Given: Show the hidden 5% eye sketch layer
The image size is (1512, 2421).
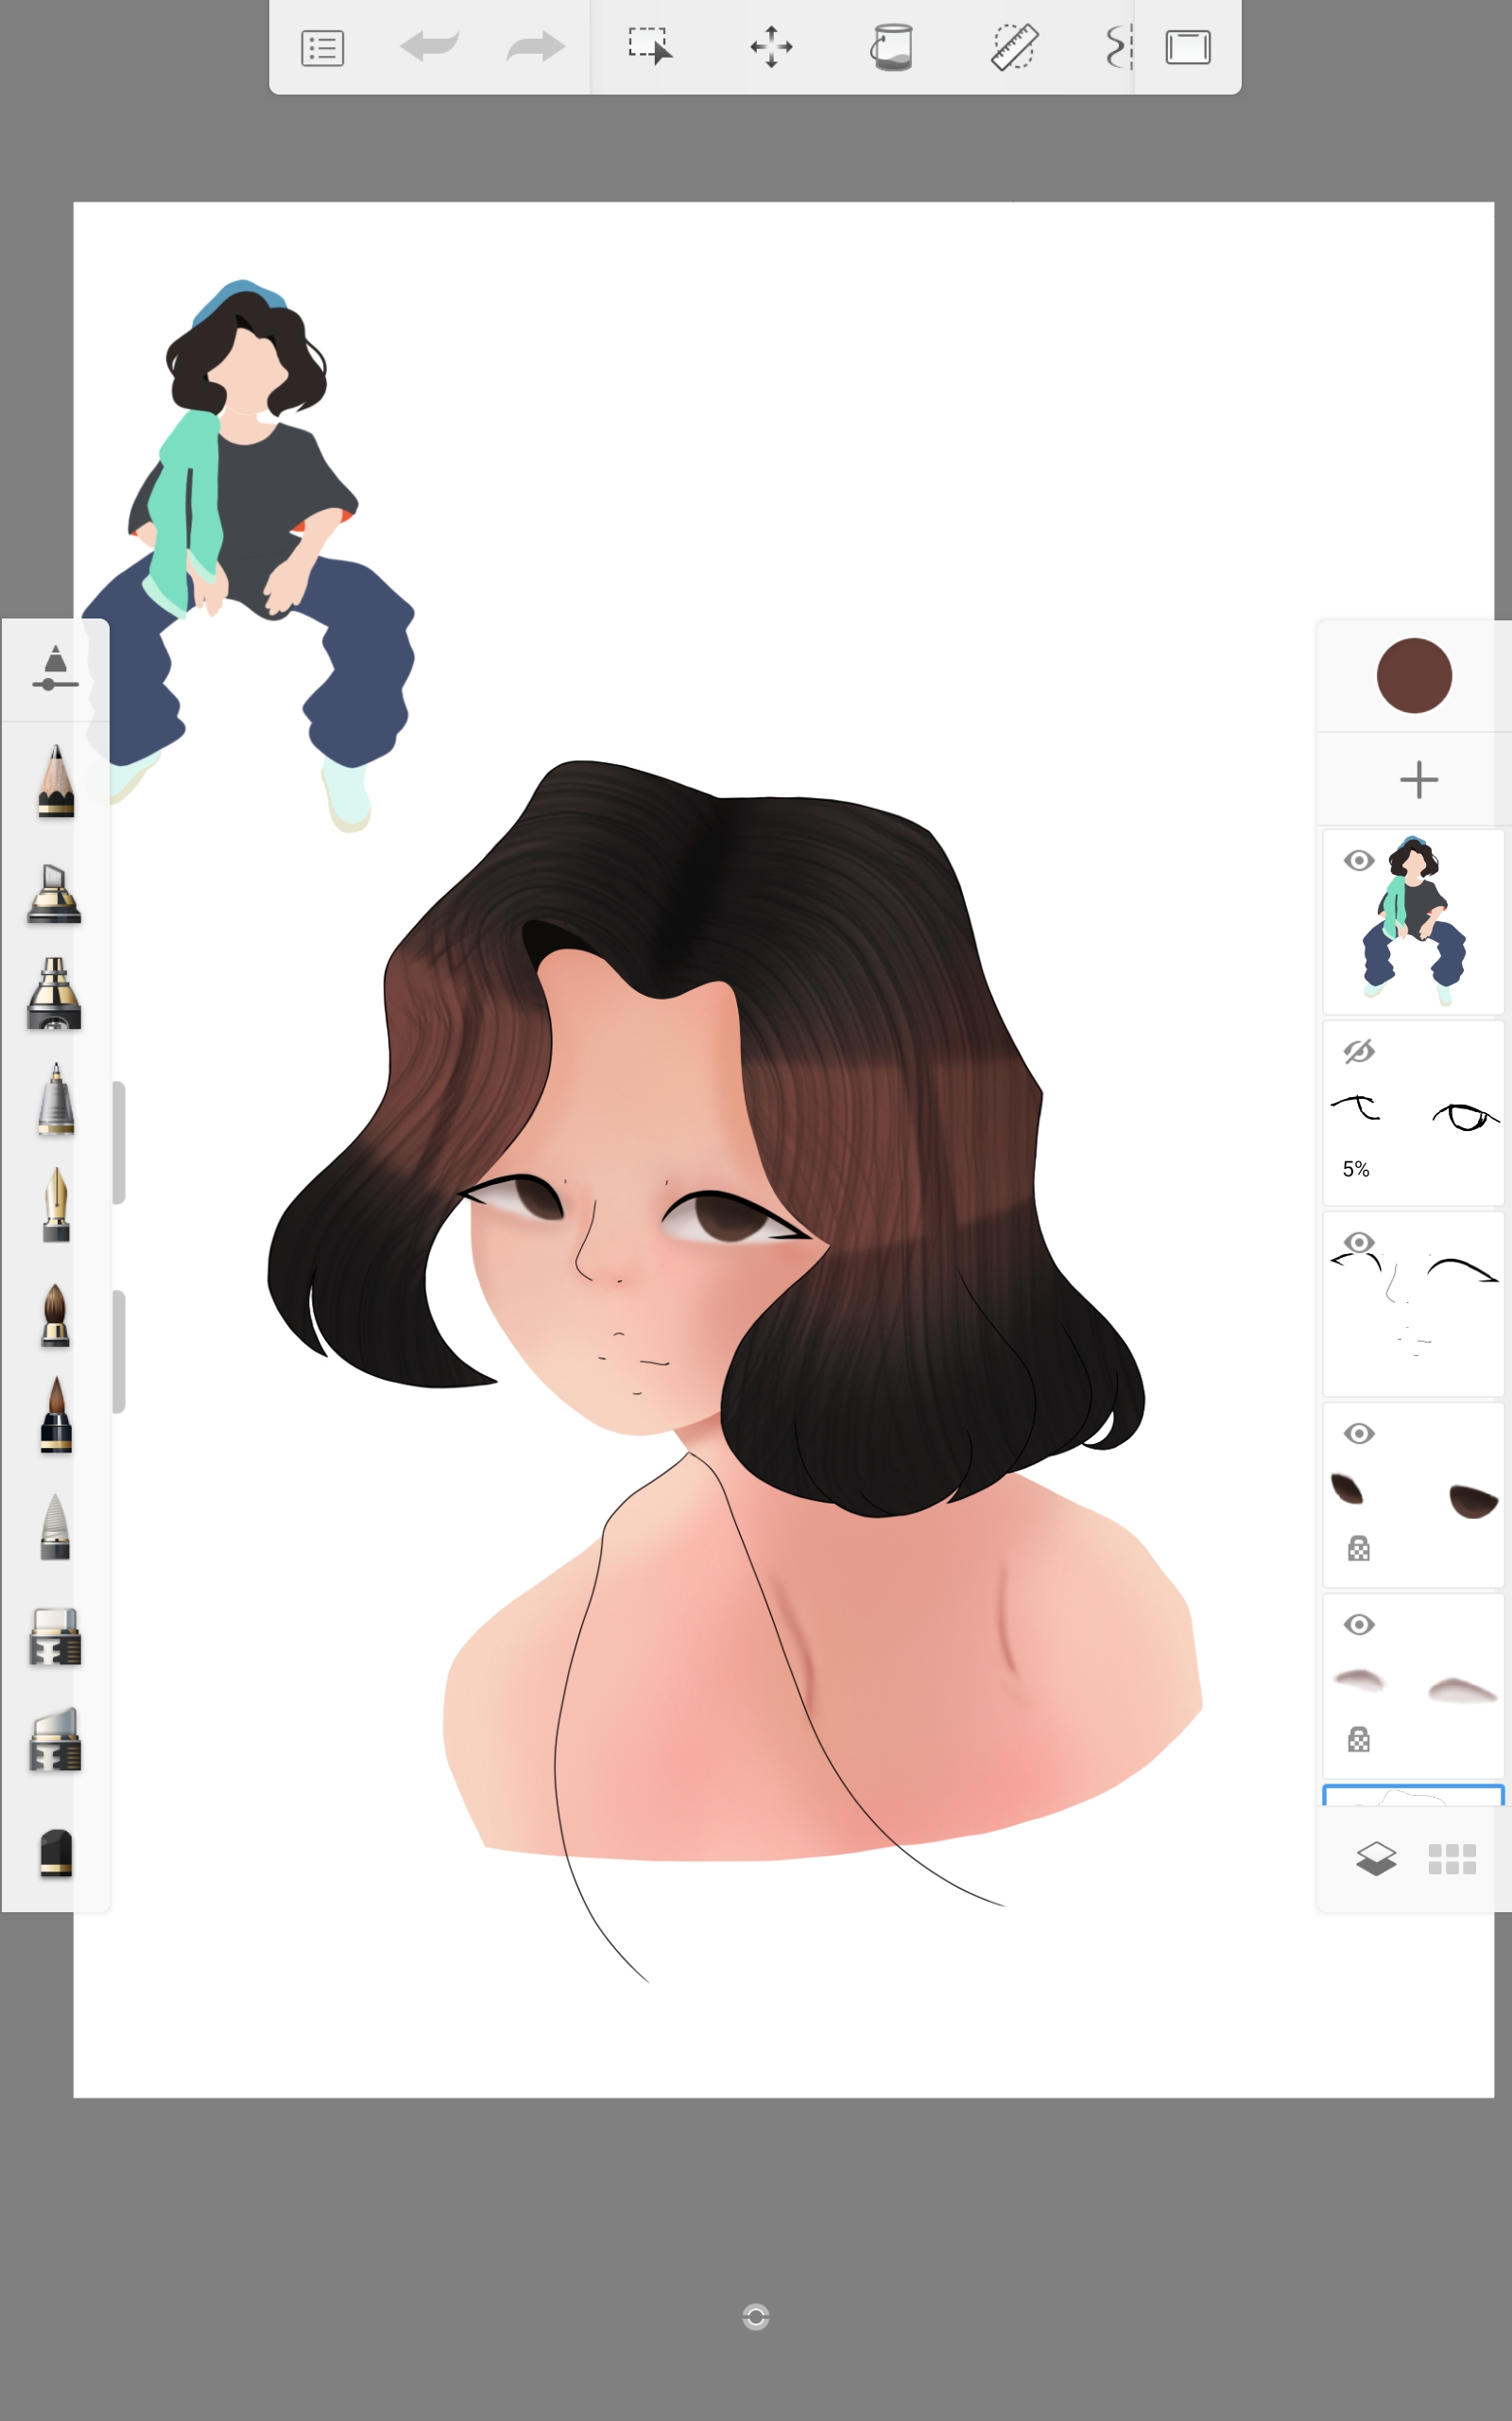Looking at the screenshot, I should point(1358,1052).
